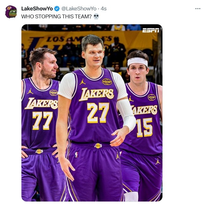Viewport: 205px width, 204px height.
Task: Click the LakeShowYo profile avatar
Action: click(x=11, y=12)
